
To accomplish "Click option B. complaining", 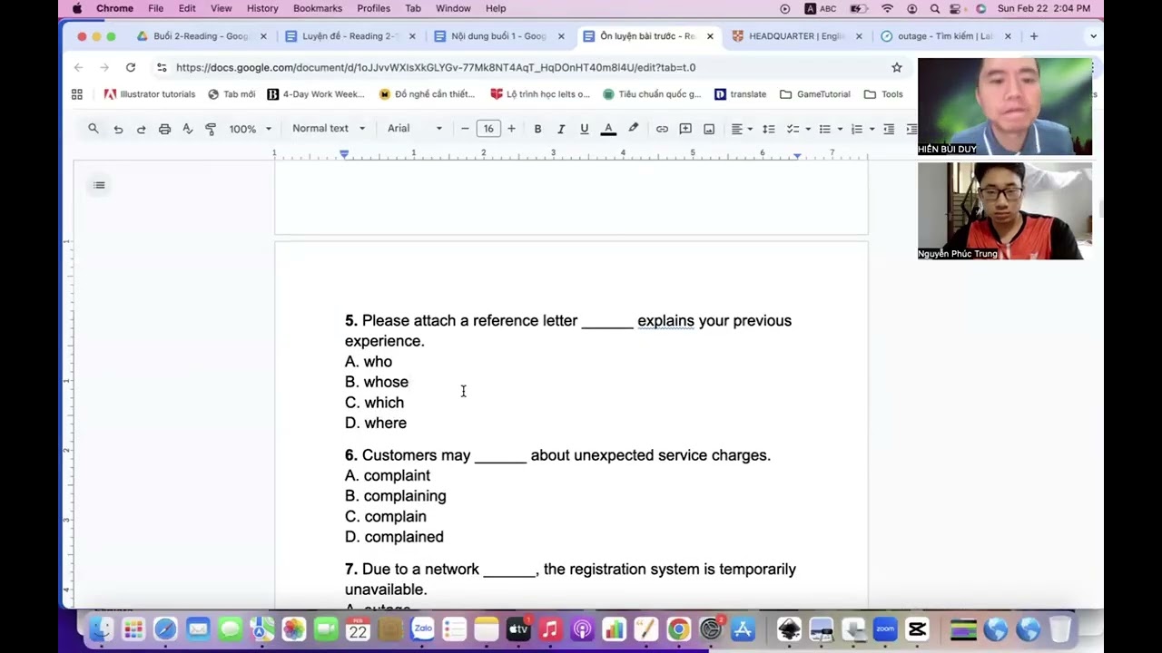I will pyautogui.click(x=396, y=496).
